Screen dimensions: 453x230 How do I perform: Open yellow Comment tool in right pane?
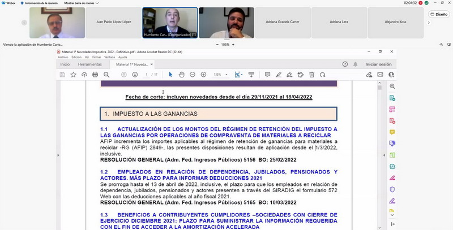392,132
